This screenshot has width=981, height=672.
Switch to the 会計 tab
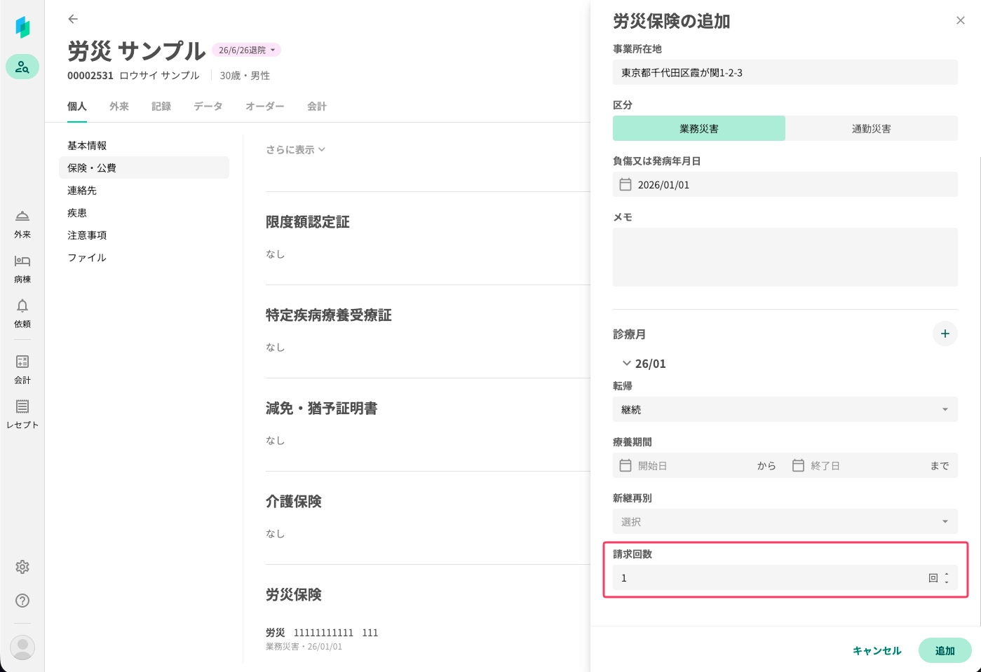pyautogui.click(x=317, y=106)
